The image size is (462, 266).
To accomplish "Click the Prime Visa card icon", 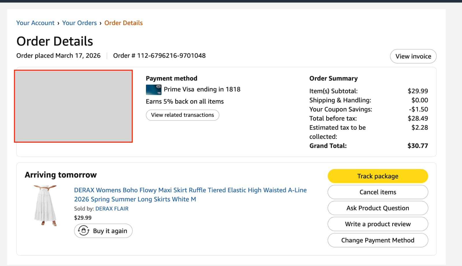I will (153, 90).
